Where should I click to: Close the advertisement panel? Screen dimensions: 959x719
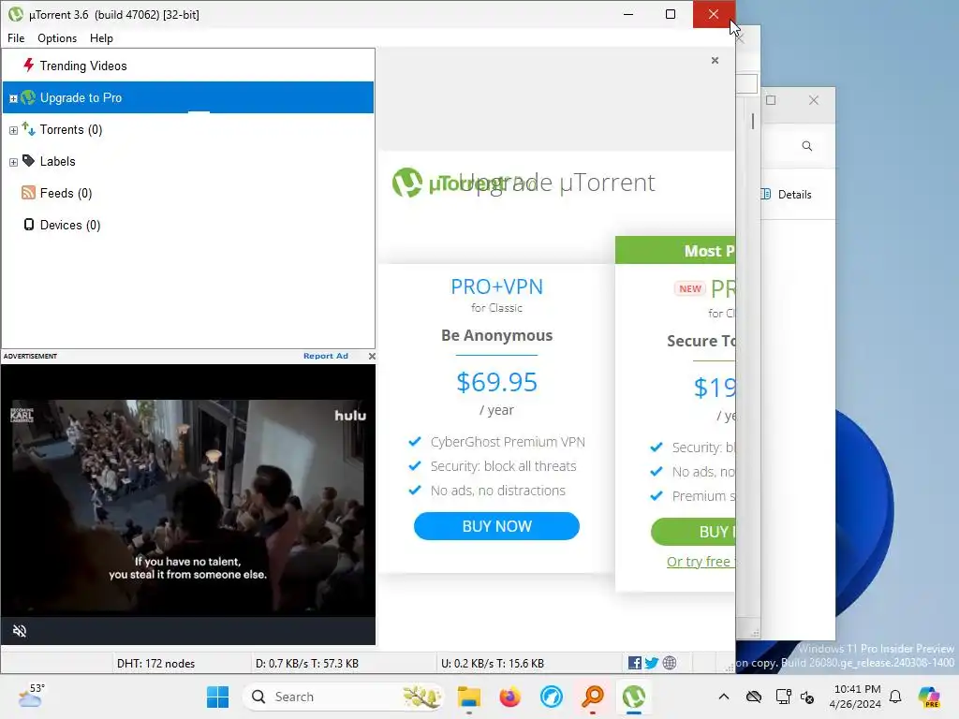372,356
